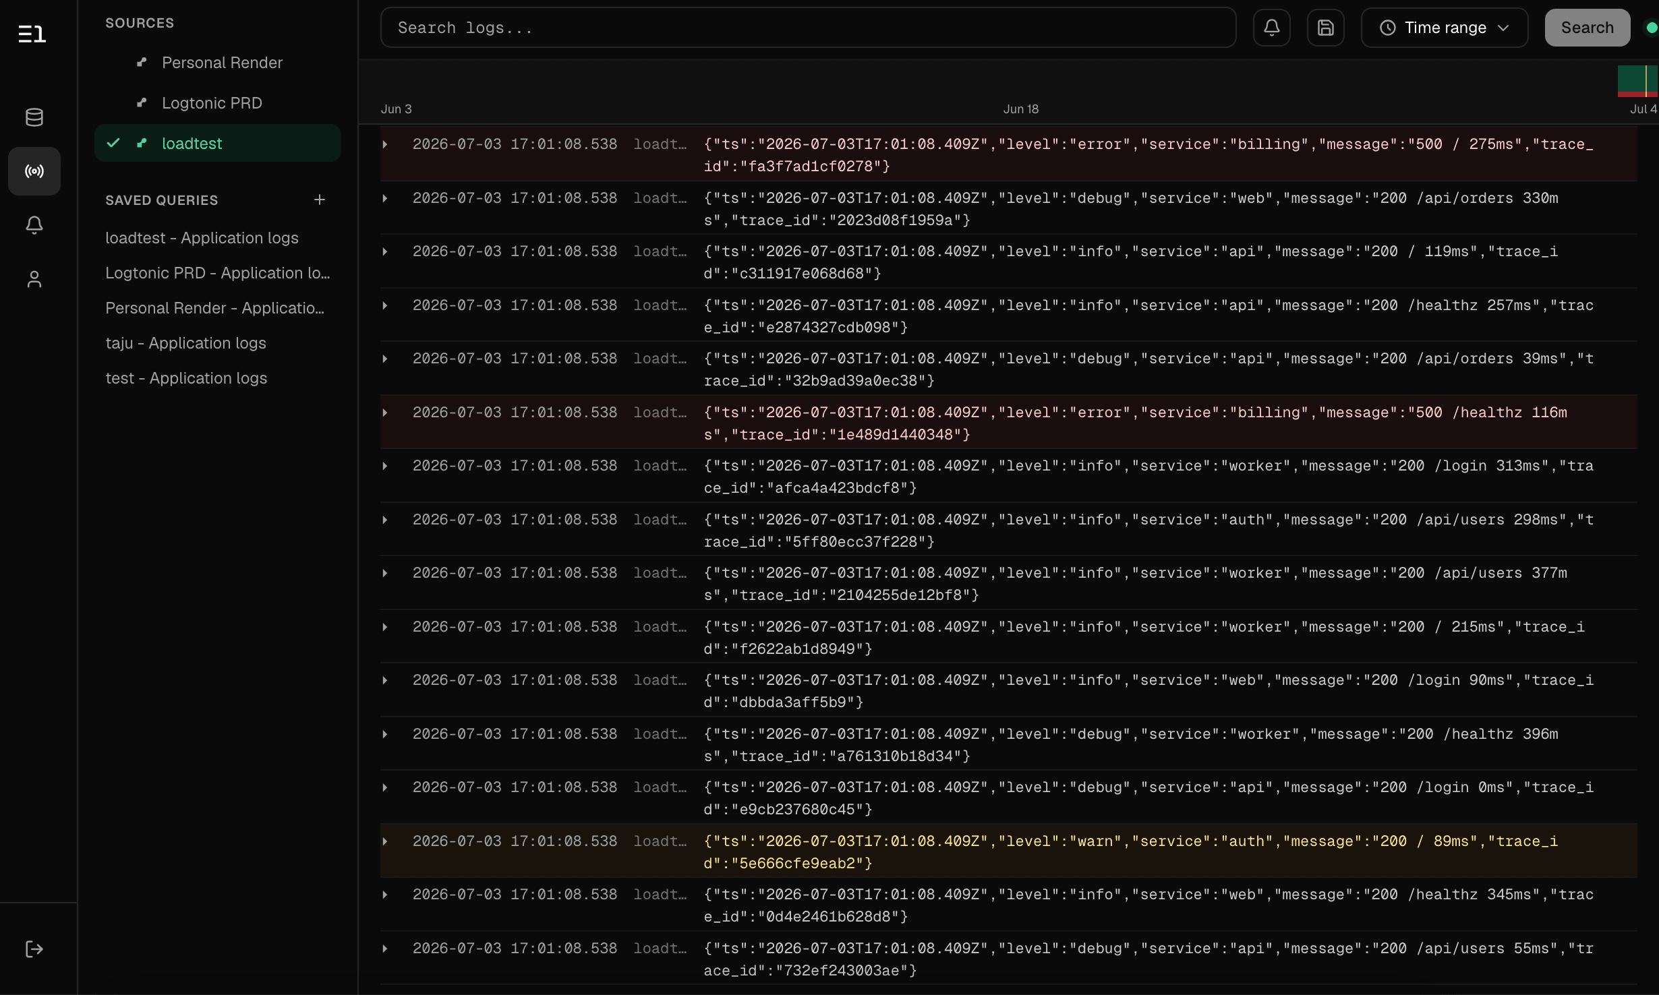This screenshot has height=995, width=1659.
Task: Select the Personal Render source
Action: click(x=218, y=62)
